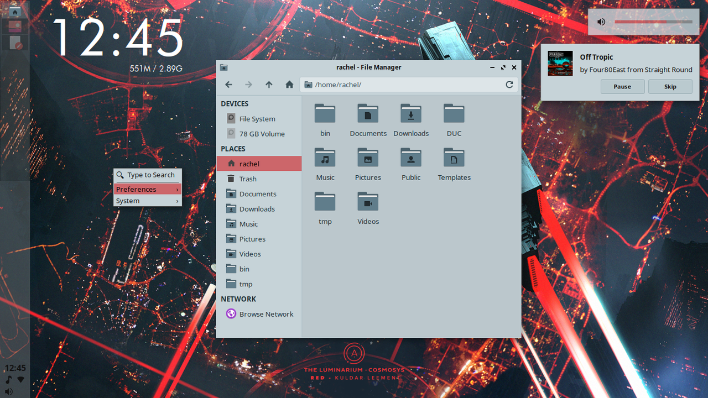Click the text editor launcher in the left panel
Image resolution: width=708 pixels, height=398 pixels.
[15, 43]
